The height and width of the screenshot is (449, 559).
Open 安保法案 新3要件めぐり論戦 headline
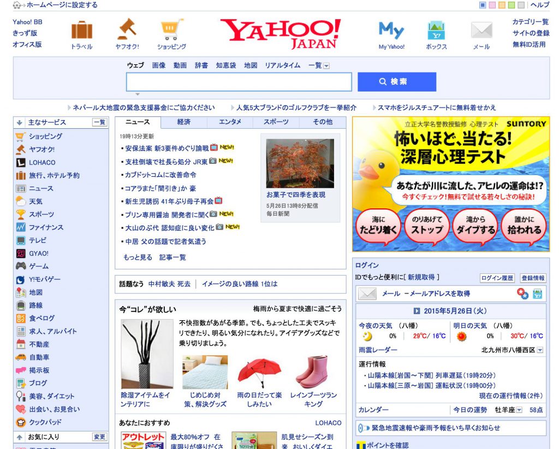pyautogui.click(x=167, y=148)
